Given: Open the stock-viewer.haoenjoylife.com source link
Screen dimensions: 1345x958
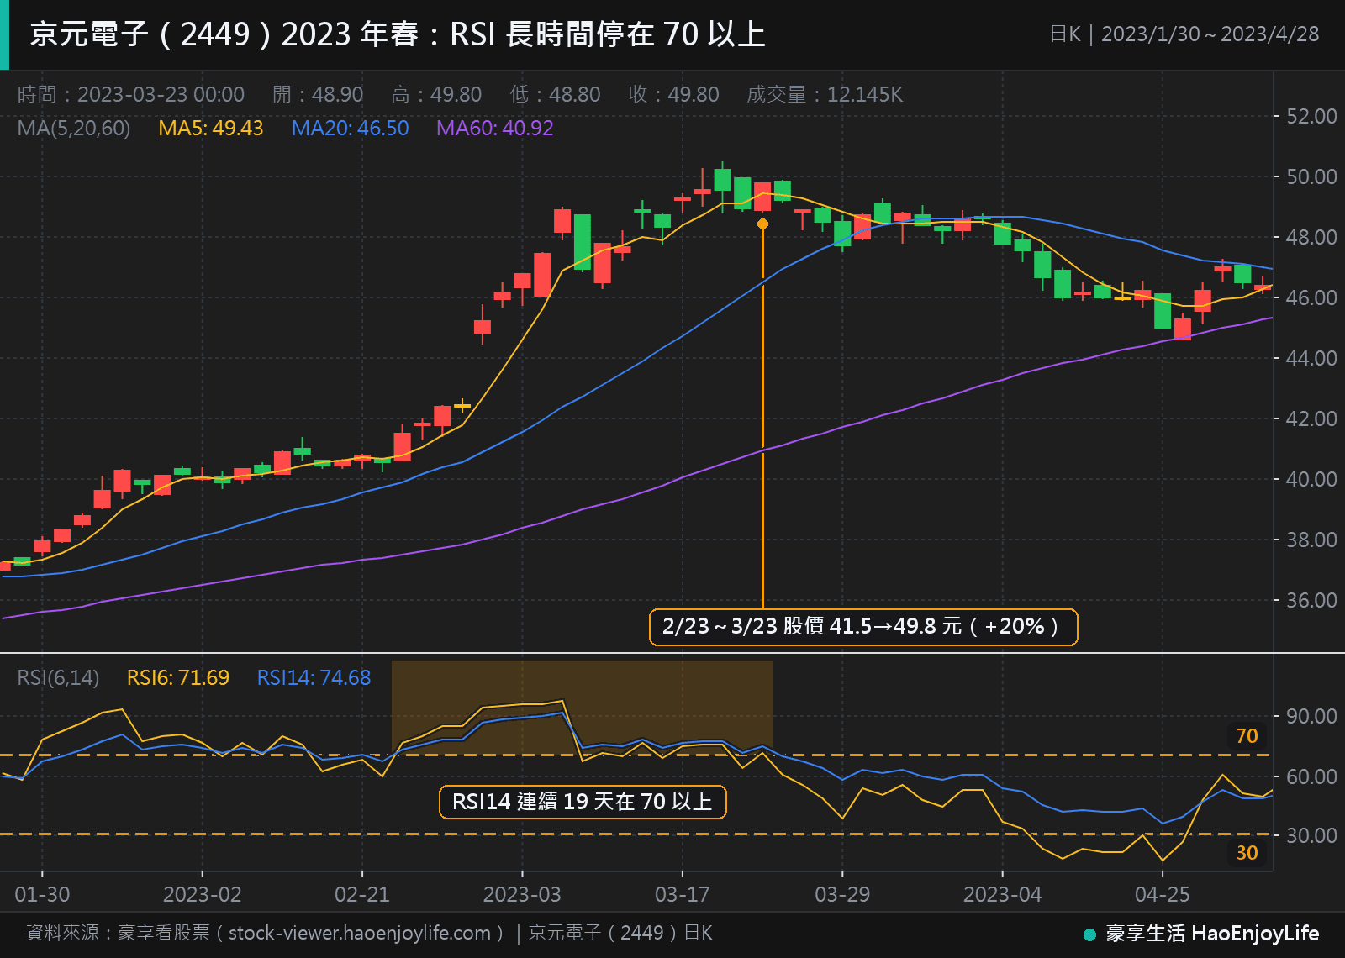Looking at the screenshot, I should pyautogui.click(x=360, y=933).
